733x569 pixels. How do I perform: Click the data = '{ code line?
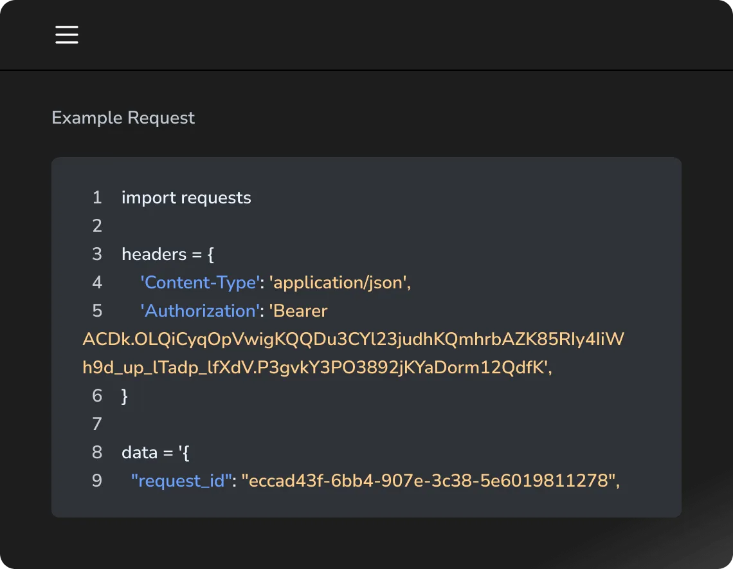coord(155,452)
